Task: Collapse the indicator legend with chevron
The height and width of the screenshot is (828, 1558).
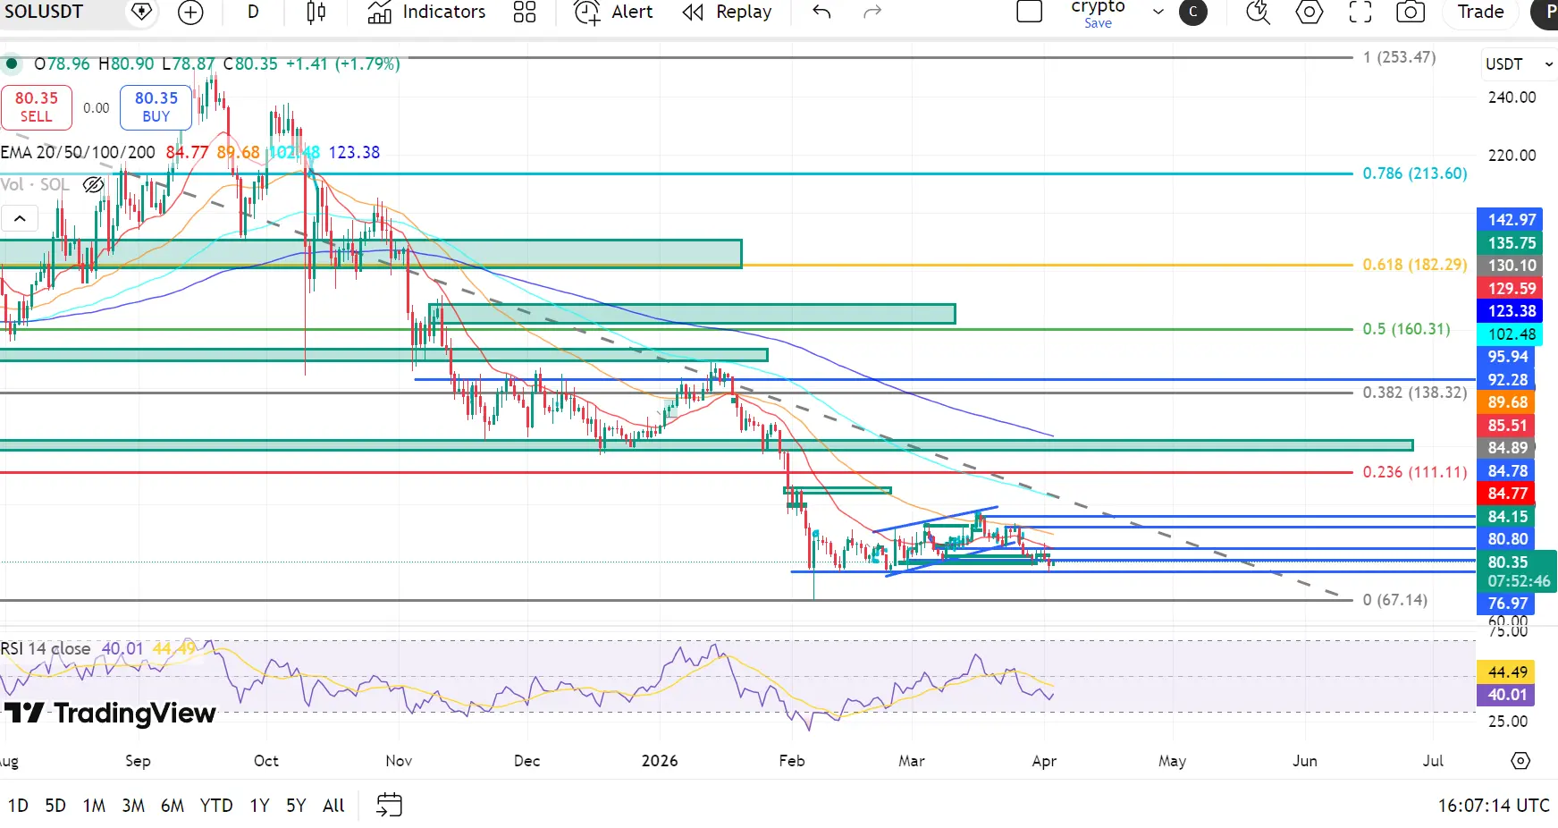Action: (x=20, y=218)
